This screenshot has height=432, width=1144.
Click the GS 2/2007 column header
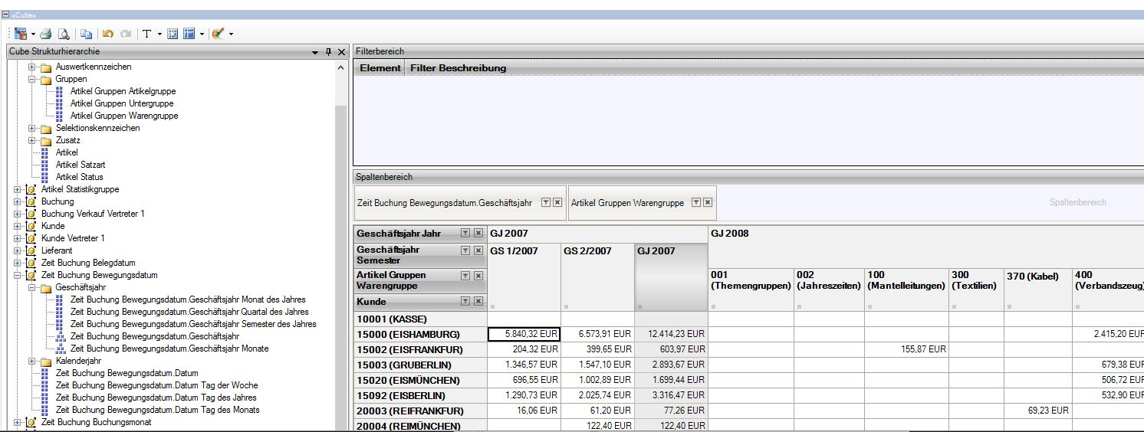pos(597,277)
